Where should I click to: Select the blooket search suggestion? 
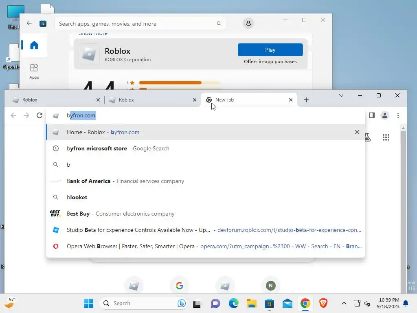(x=206, y=197)
